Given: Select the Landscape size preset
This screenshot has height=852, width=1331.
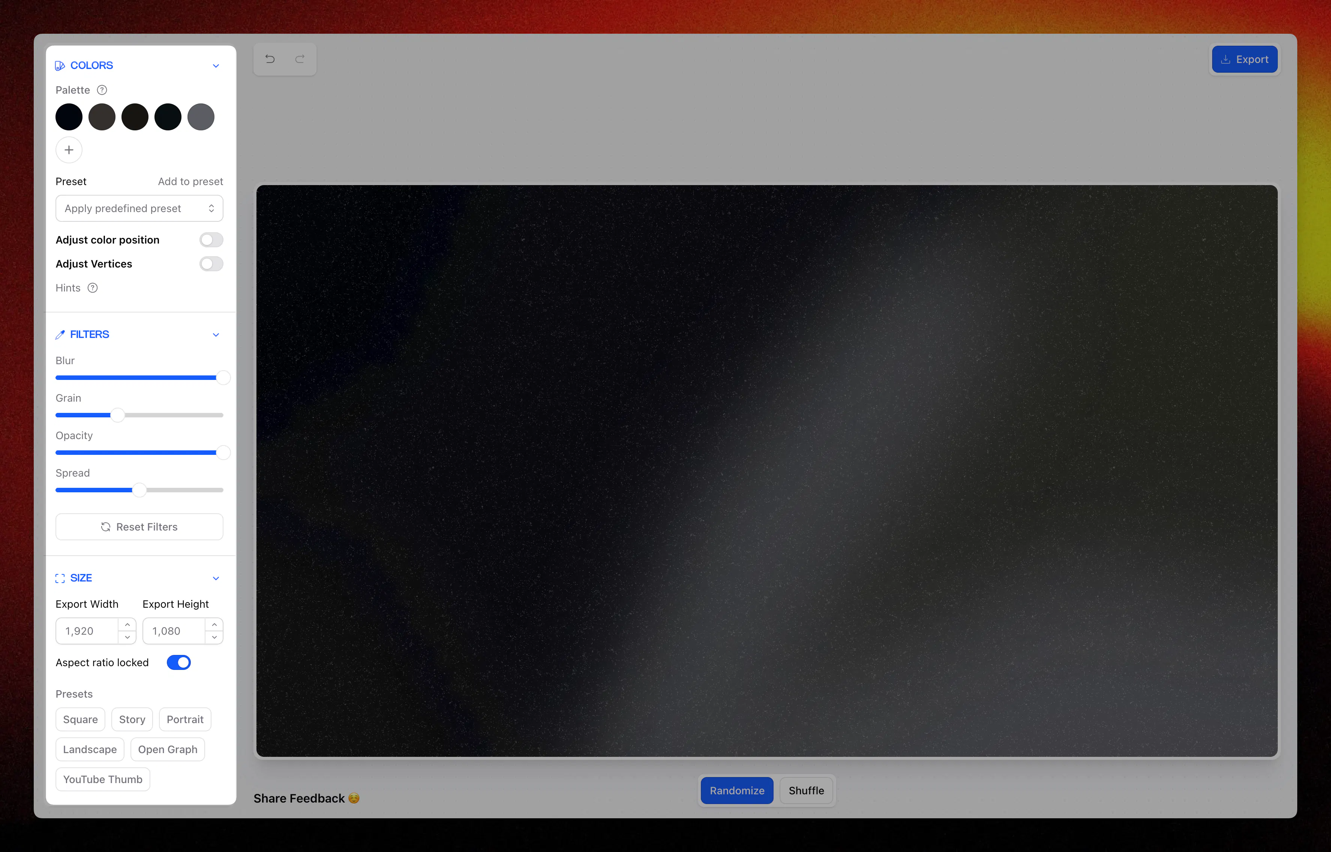Looking at the screenshot, I should click(x=90, y=749).
